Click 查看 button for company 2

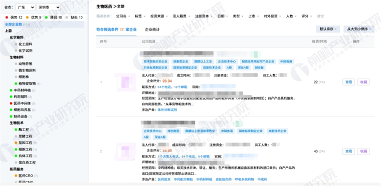pyautogui.click(x=349, y=151)
